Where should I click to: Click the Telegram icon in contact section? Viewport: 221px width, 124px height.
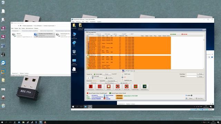pyautogui.click(x=104, y=95)
